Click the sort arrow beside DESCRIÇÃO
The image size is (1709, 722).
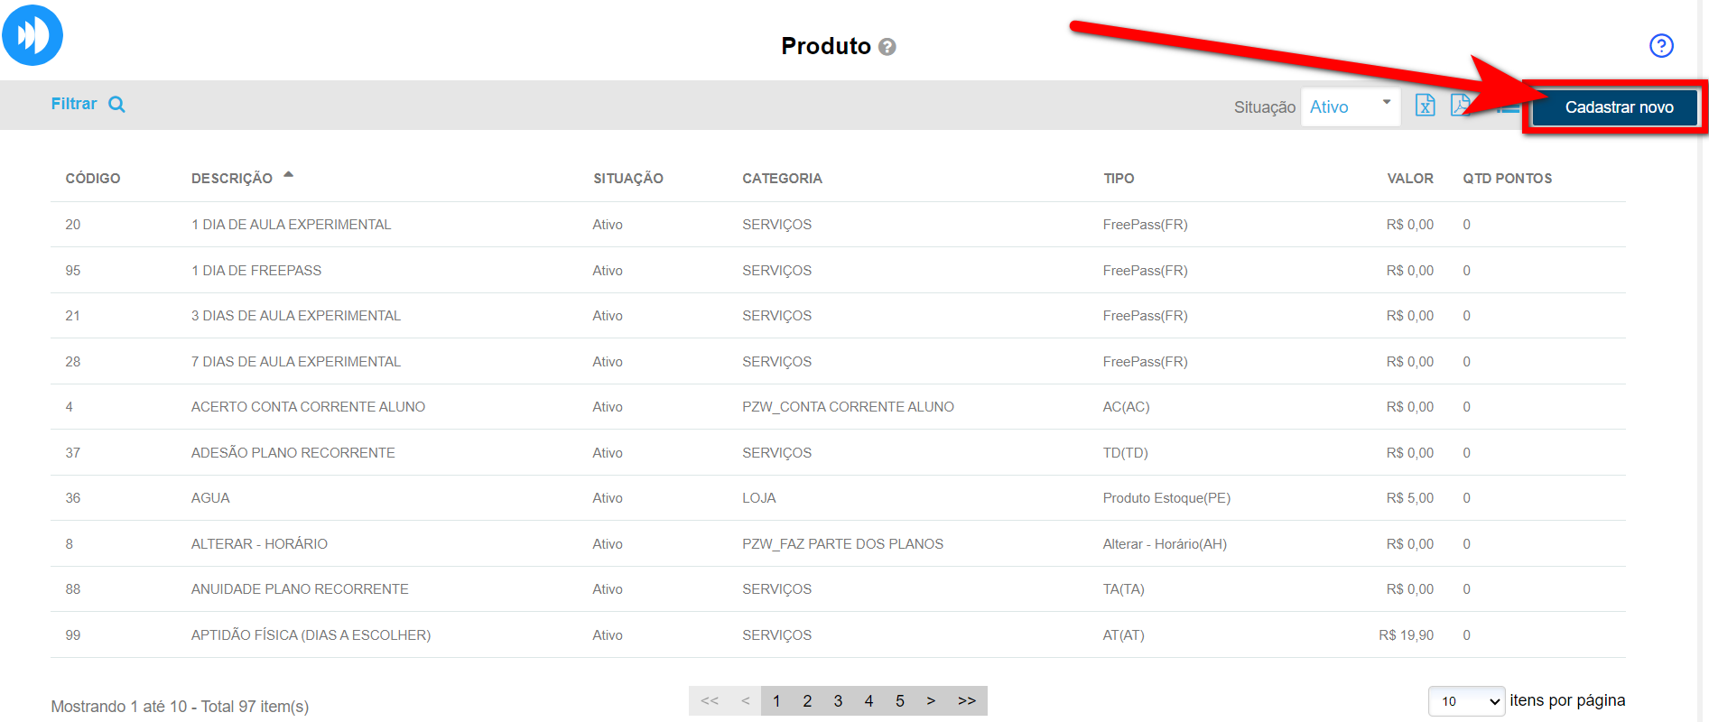288,175
